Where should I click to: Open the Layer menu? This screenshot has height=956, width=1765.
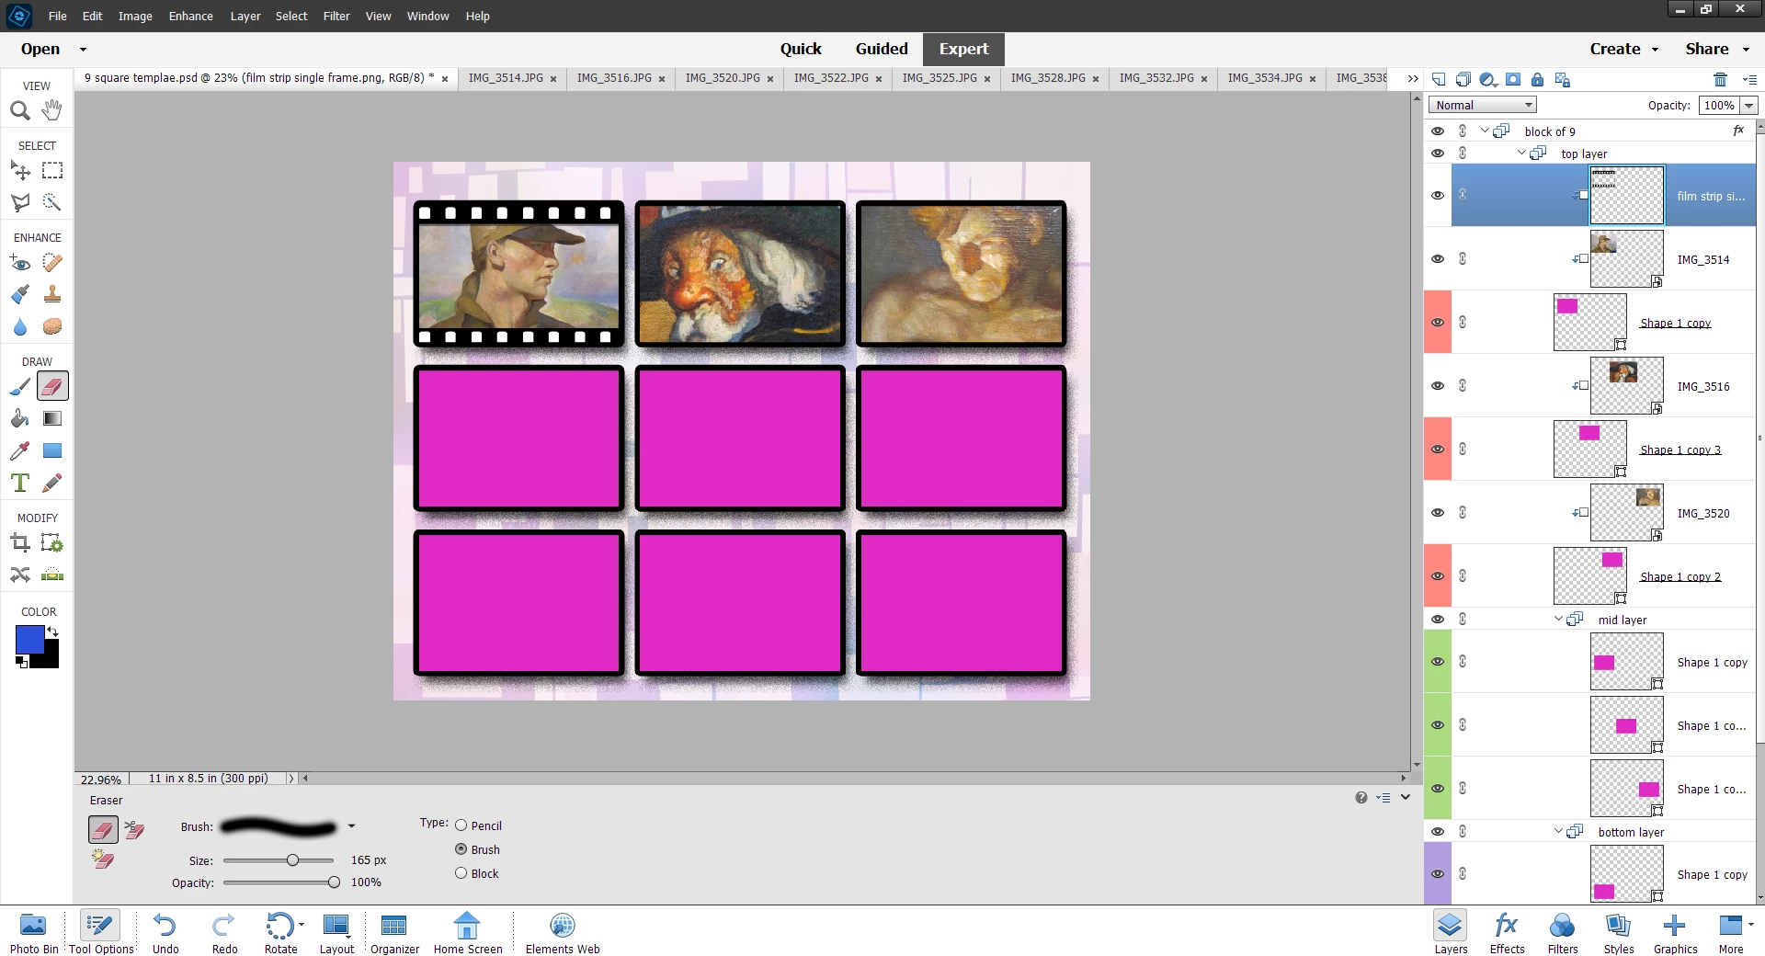coord(245,16)
